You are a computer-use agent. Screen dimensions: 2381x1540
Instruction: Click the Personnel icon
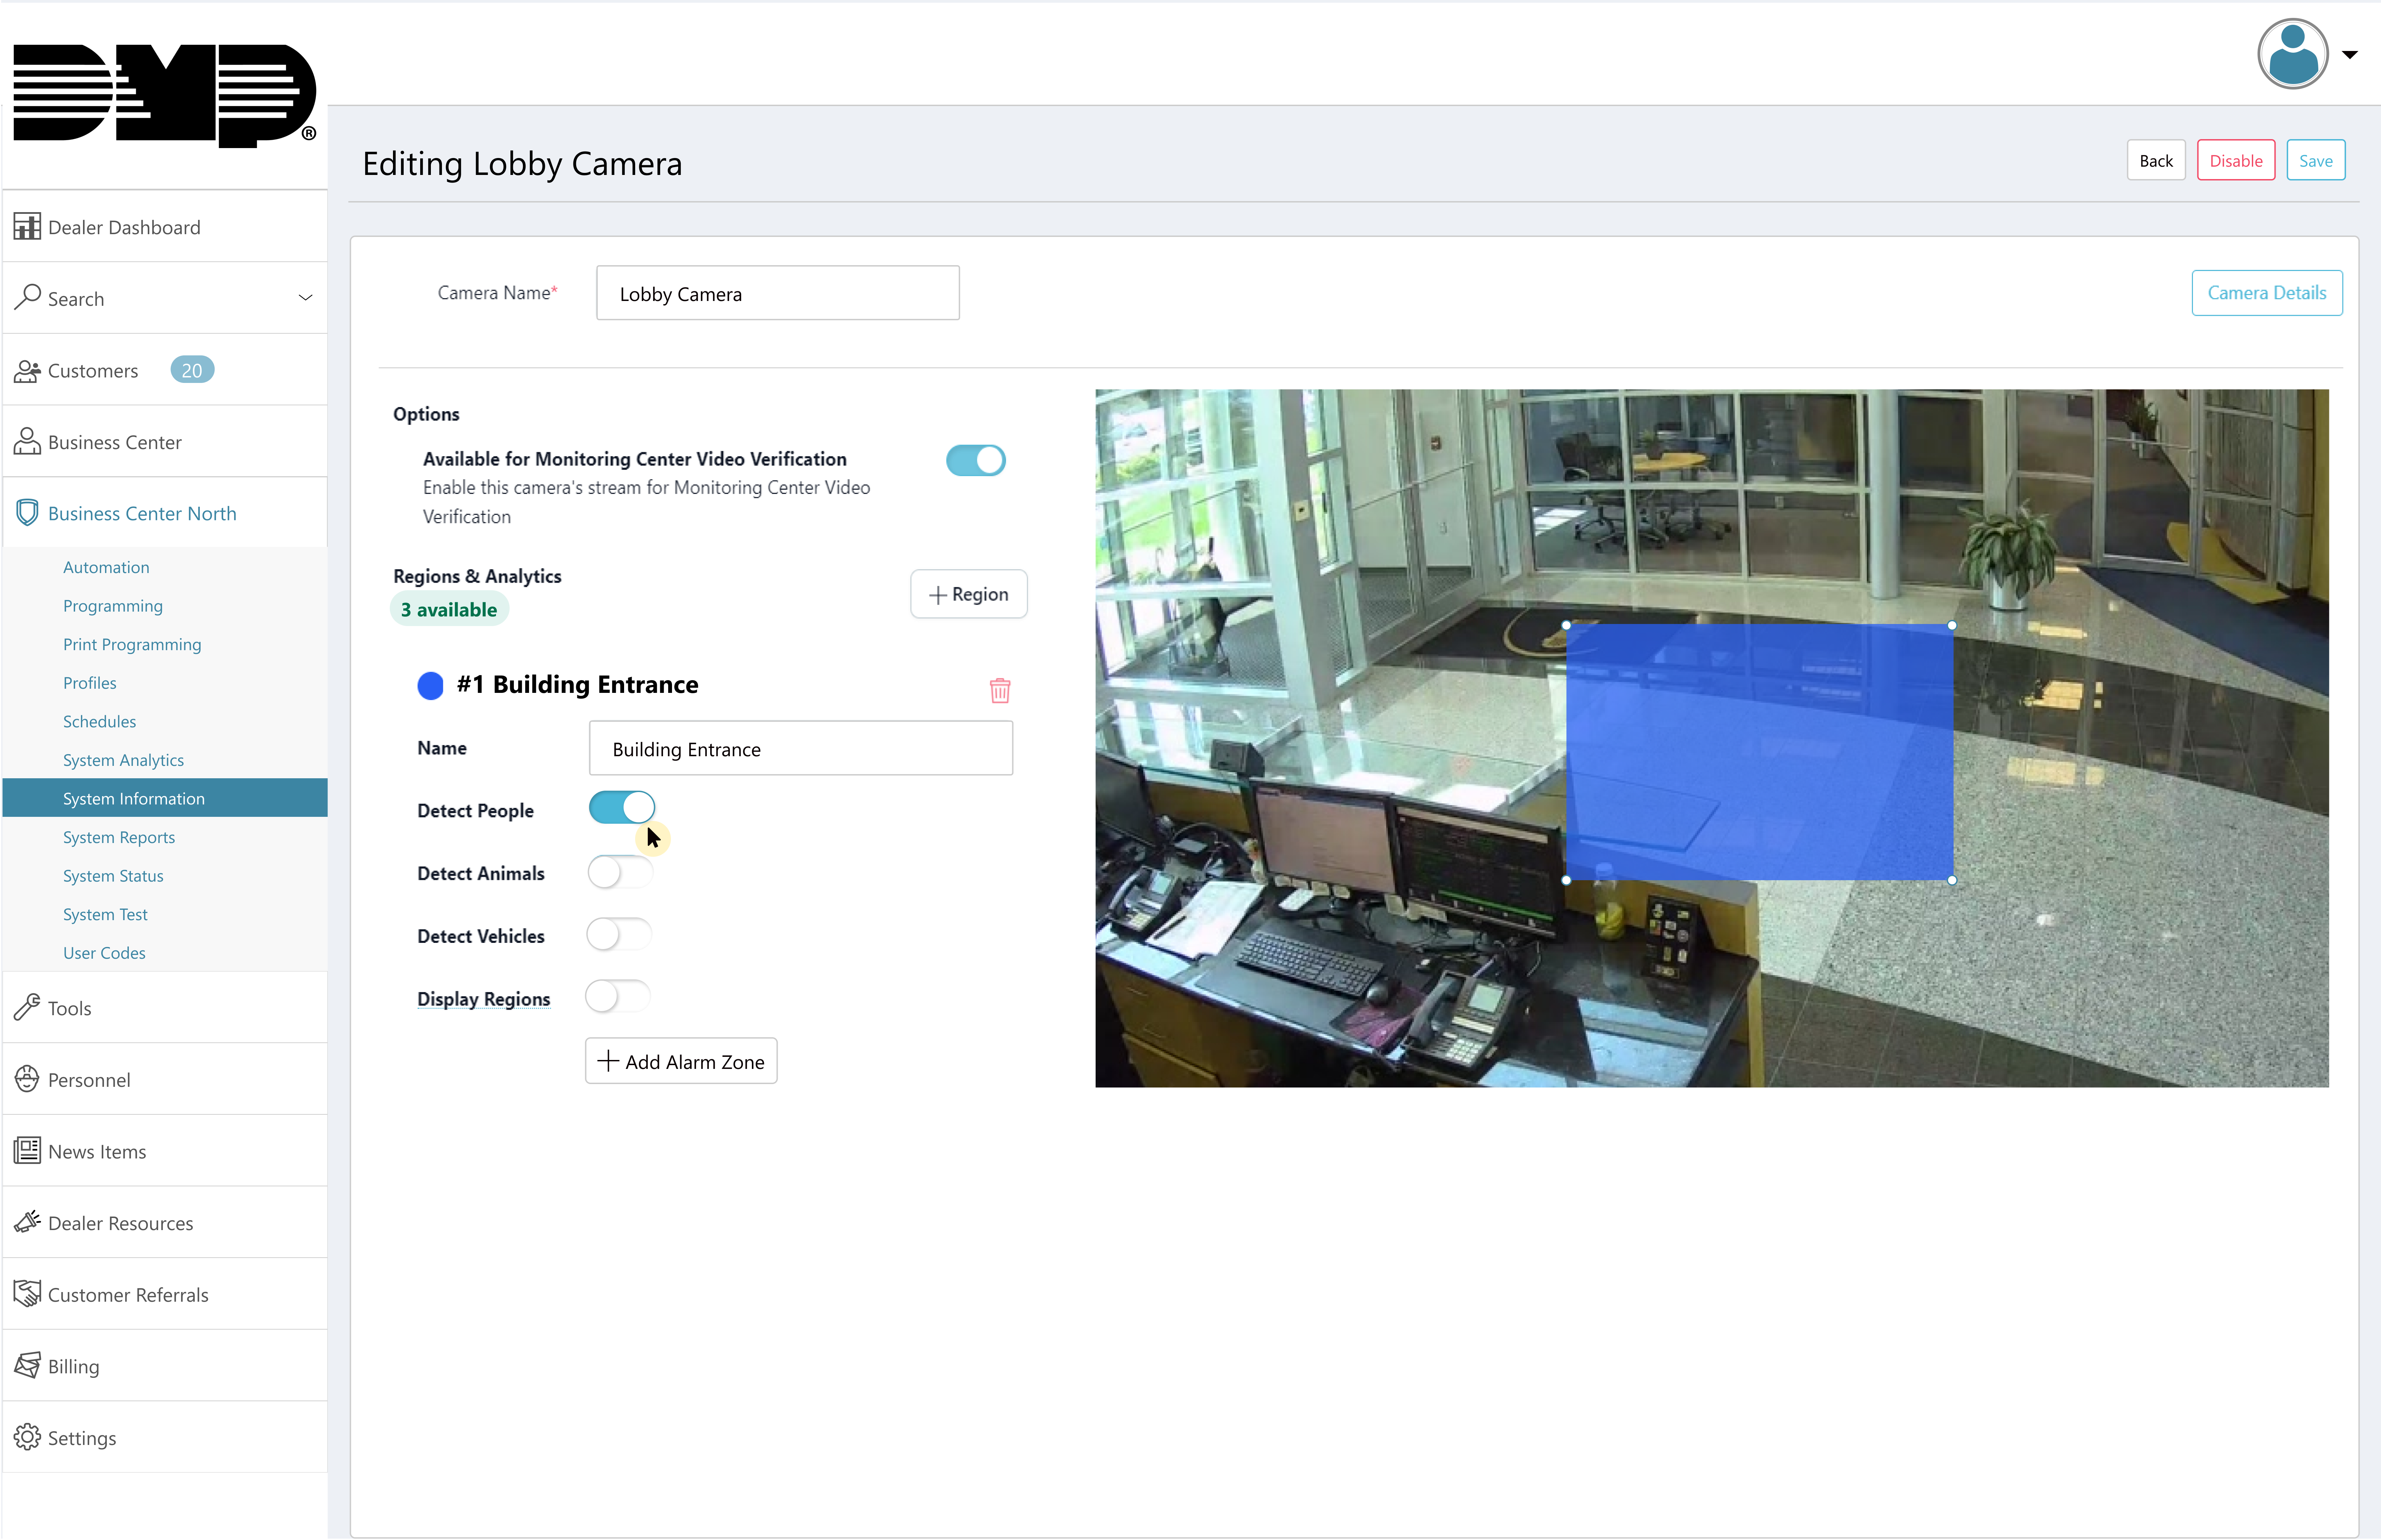tap(27, 1079)
